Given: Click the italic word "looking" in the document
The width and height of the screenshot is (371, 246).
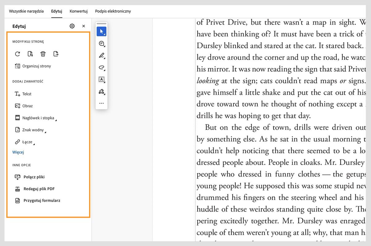Looking at the screenshot, I should point(208,81).
